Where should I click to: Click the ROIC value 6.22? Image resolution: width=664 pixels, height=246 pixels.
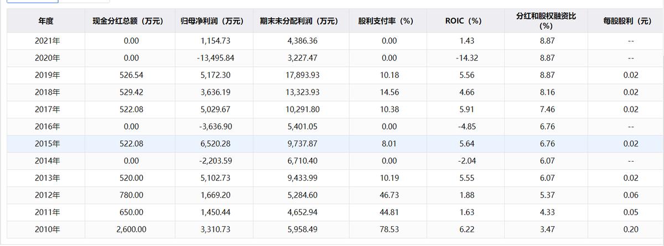pyautogui.click(x=466, y=229)
